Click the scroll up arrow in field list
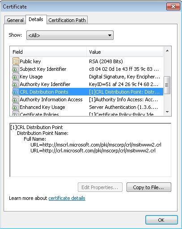Screen dimensions: 182x229 167,51
